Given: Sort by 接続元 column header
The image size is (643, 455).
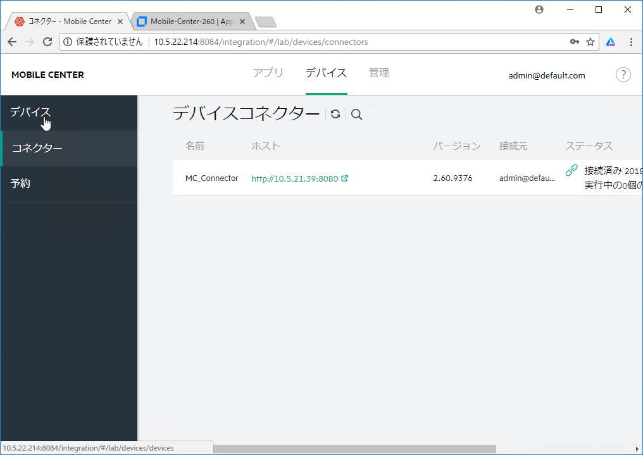Looking at the screenshot, I should 513,146.
